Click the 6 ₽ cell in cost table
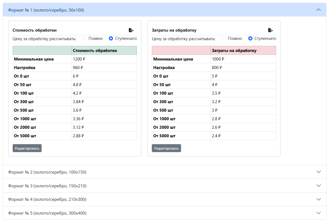 click(104, 76)
